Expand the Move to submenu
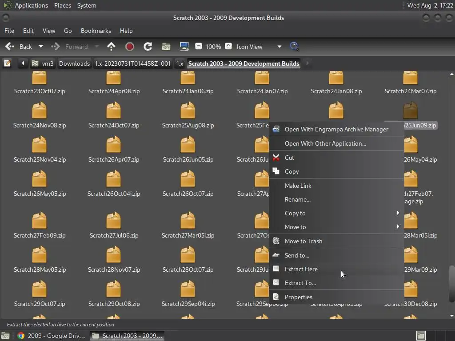This screenshot has width=455, height=341. point(337,227)
